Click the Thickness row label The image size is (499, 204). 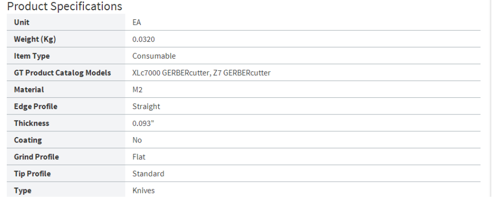pos(31,123)
